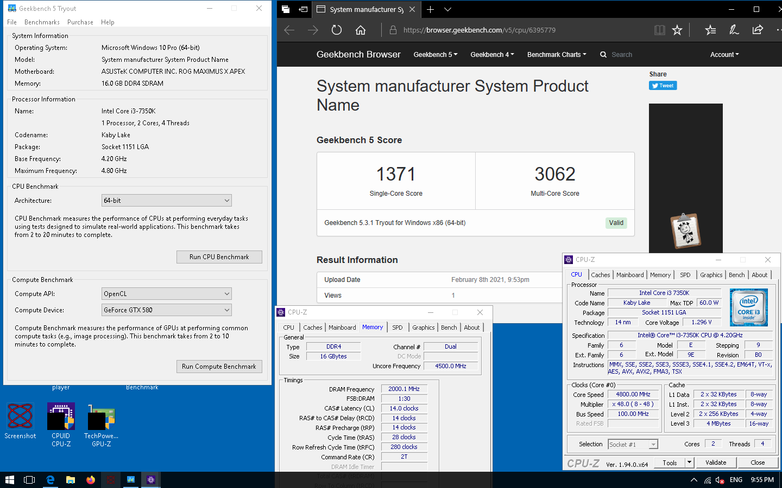Open the Windows Start menu
This screenshot has width=782, height=488.
[x=9, y=480]
